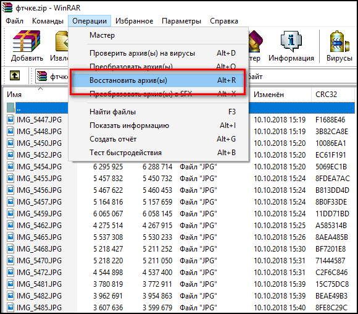Screen dimensions: 358x314
Task: Choose Показать информацию menu entry
Action: (x=159, y=125)
